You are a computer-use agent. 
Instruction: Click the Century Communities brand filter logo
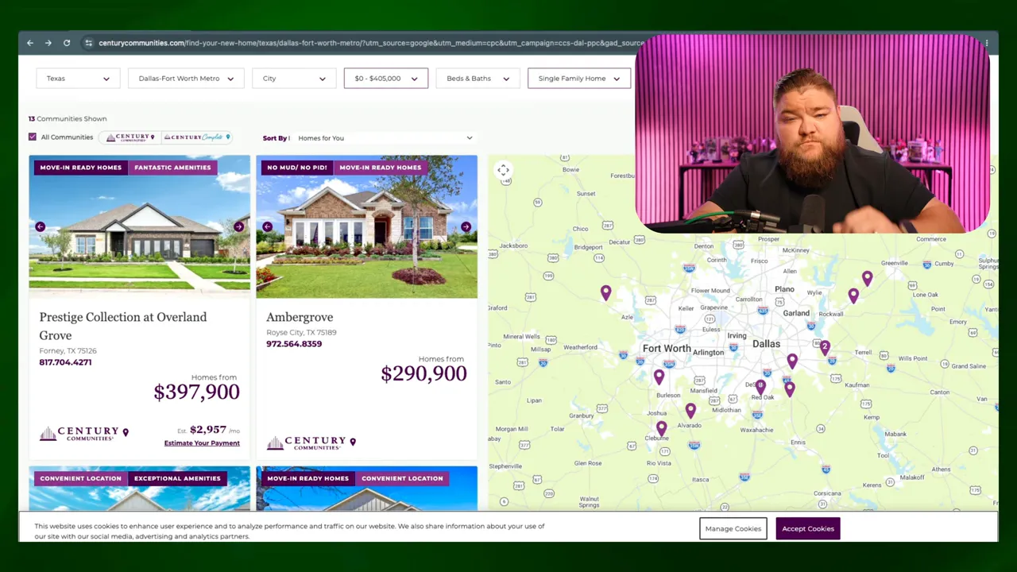[130, 137]
